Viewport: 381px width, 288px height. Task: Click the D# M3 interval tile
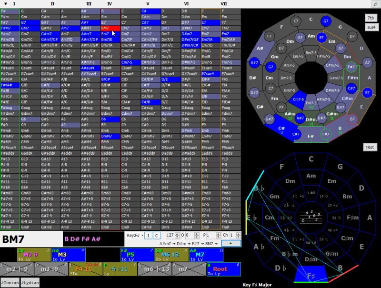pyautogui.click(x=68, y=255)
